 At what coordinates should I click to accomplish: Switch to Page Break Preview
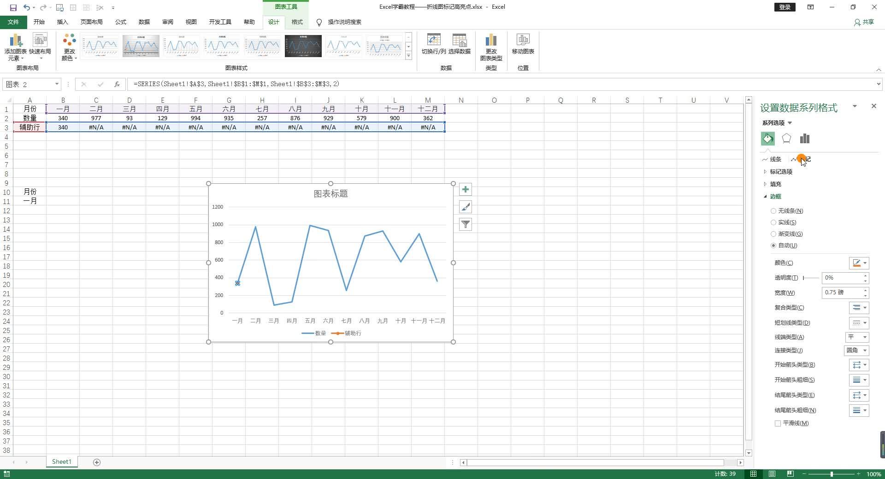(791, 474)
